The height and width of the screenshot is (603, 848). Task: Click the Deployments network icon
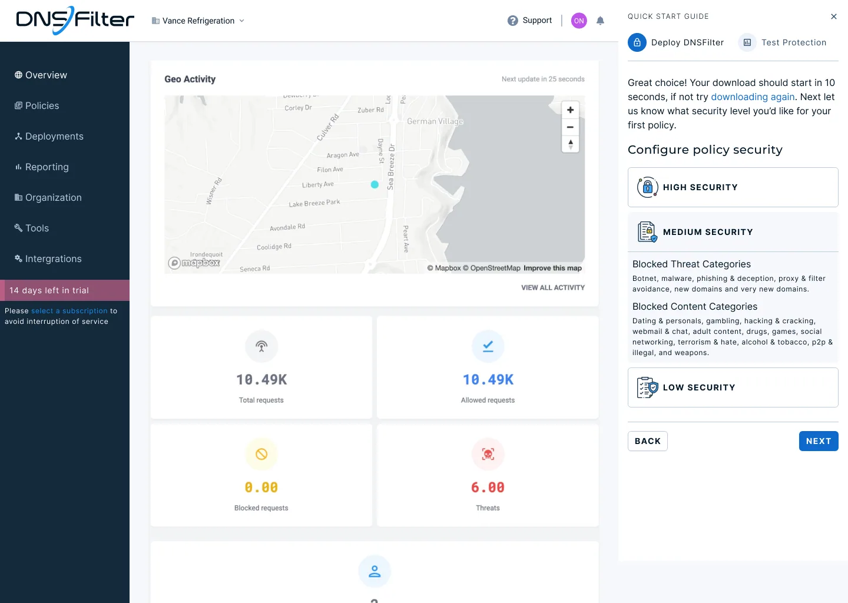click(19, 136)
